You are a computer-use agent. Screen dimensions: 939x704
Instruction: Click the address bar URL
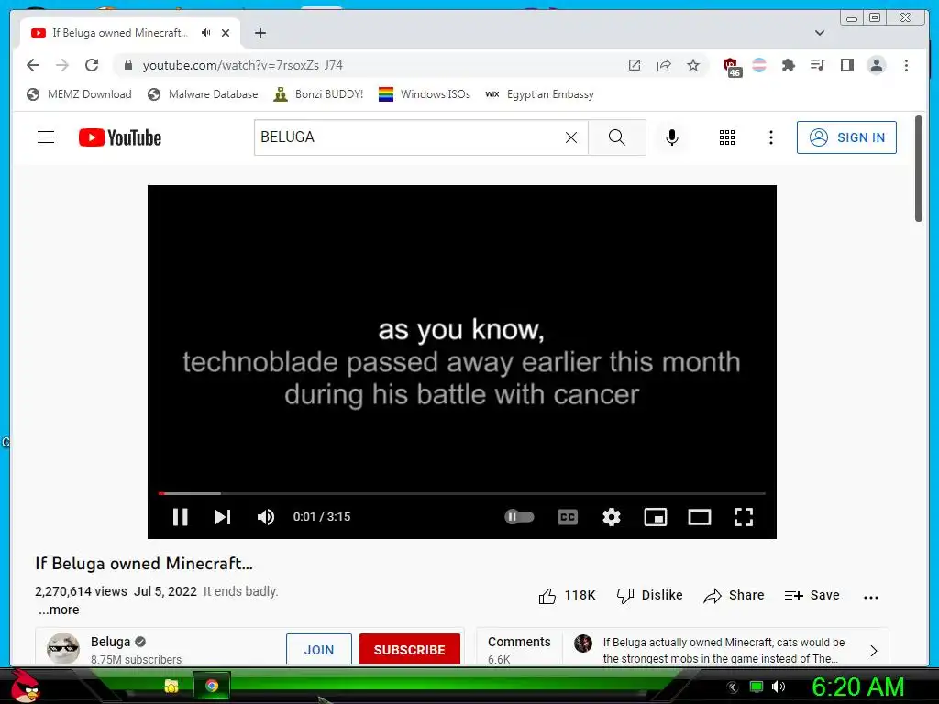242,65
